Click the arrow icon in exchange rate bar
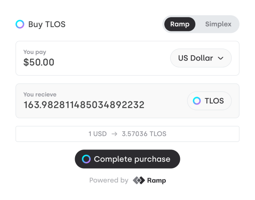Image resolution: width=255 pixels, height=200 pixels. tap(114, 134)
